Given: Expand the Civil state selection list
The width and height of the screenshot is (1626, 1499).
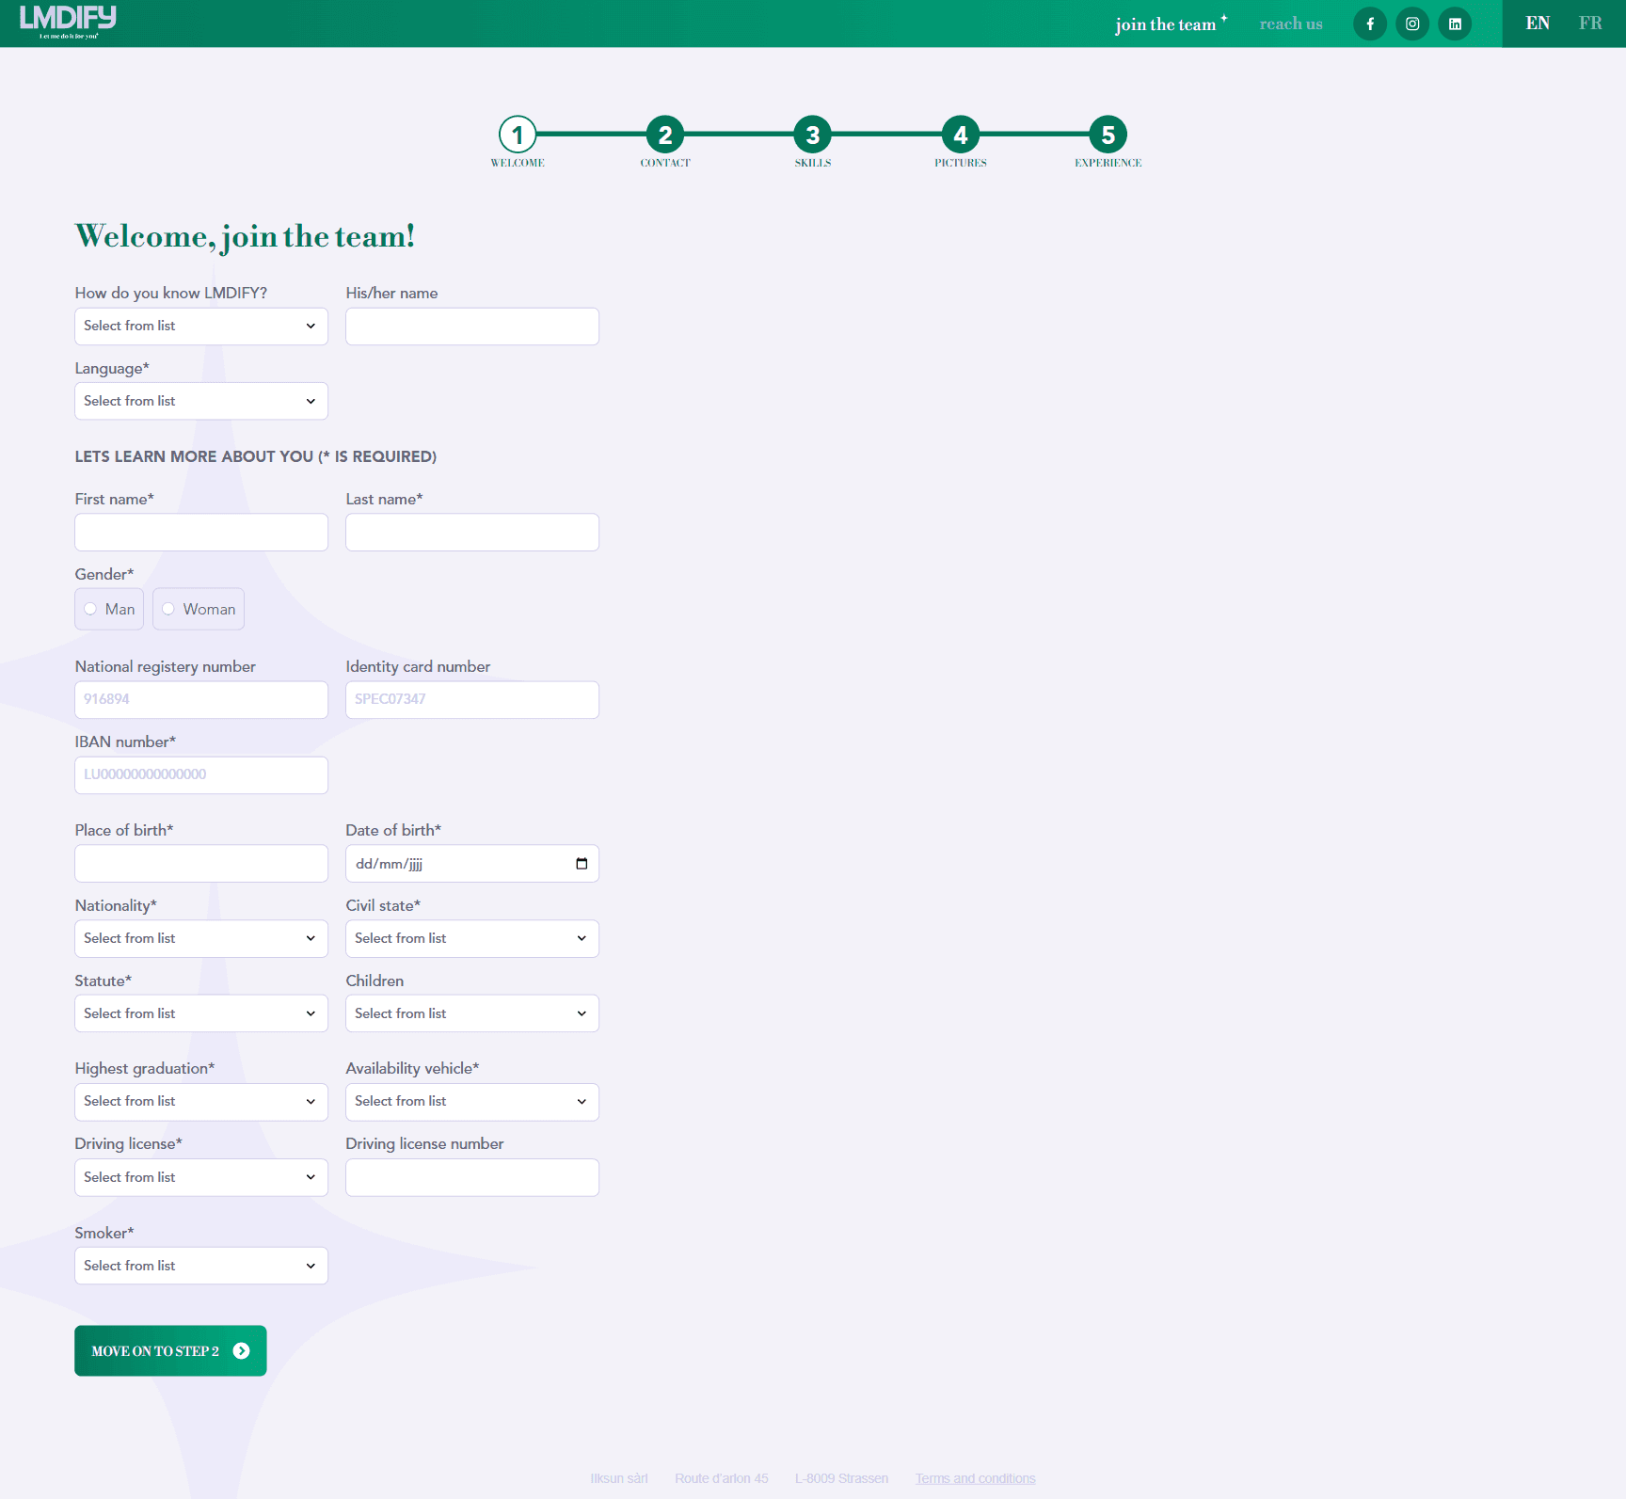Looking at the screenshot, I should point(471,938).
